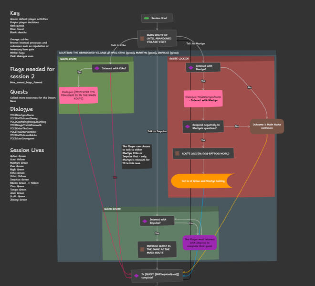Select the dark note 'The Player can choose to talk to either'
Image resolution: width=315 pixels, height=286 pixels.
point(137,156)
